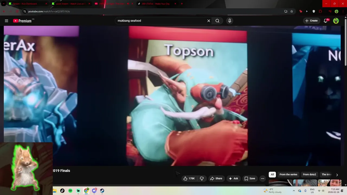Open the clock showing 7:15 AM
The width and height of the screenshot is (347, 195).
(333, 191)
